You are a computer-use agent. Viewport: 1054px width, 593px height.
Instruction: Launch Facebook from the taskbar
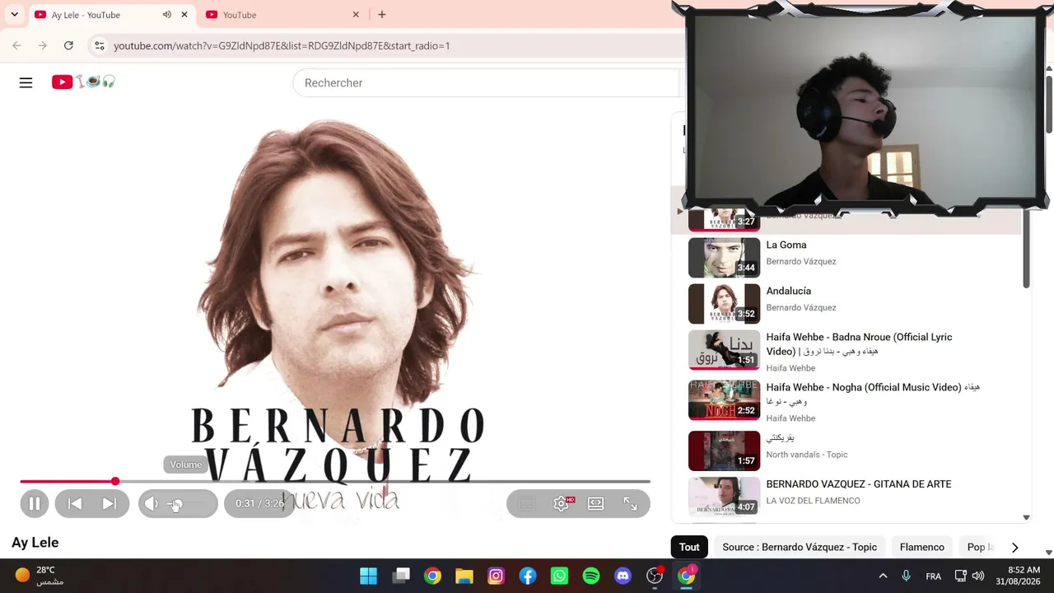528,576
